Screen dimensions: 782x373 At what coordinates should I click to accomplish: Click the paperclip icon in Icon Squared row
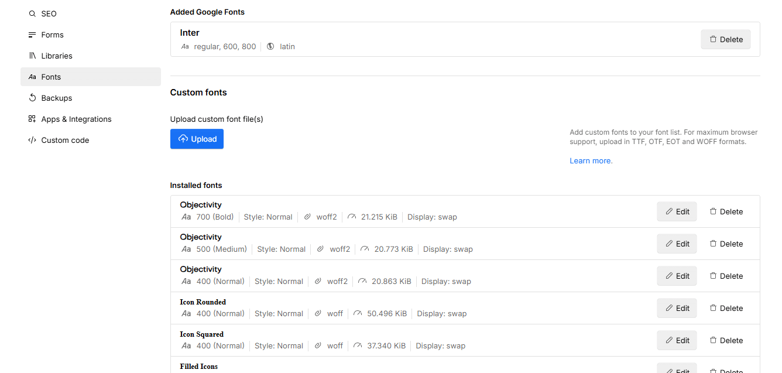pyautogui.click(x=318, y=345)
